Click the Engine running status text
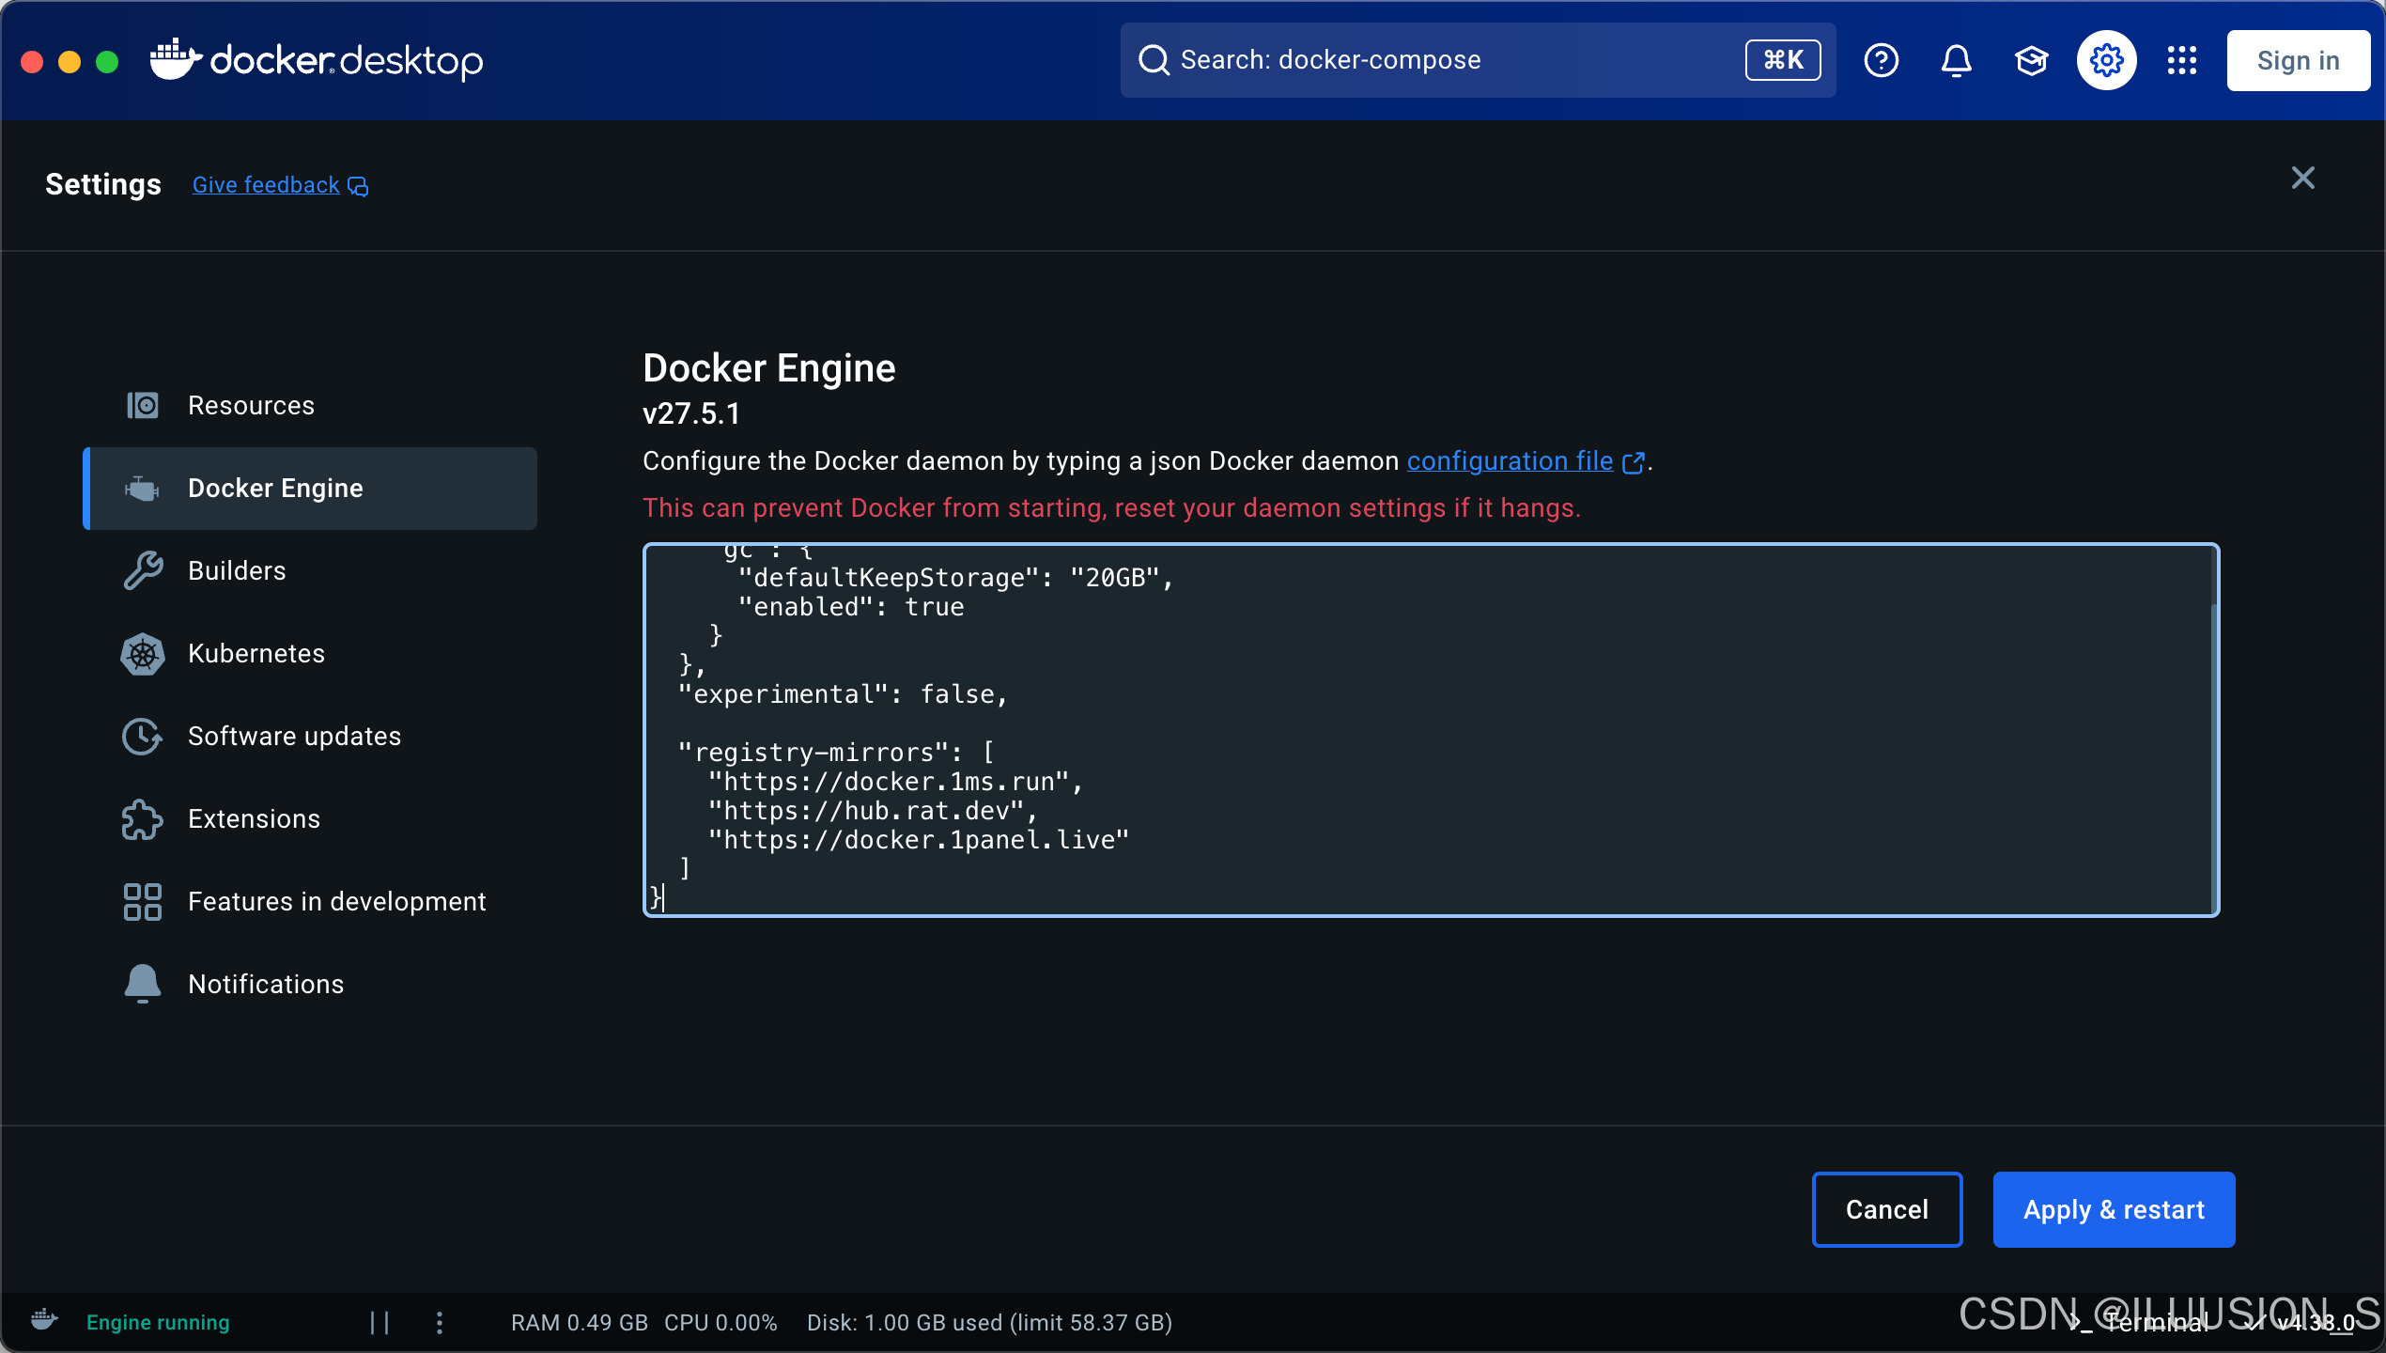The height and width of the screenshot is (1353, 2386). click(x=158, y=1323)
